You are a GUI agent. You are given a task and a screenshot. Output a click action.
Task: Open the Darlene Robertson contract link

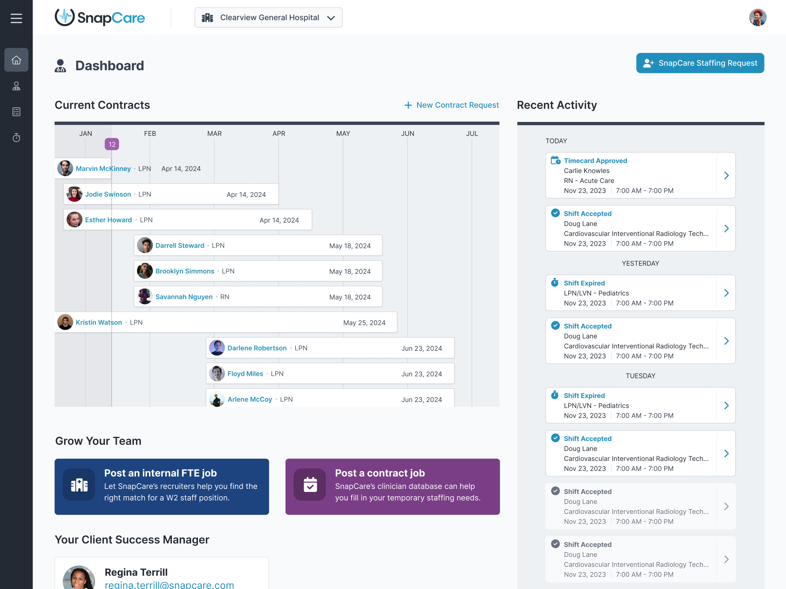(257, 348)
